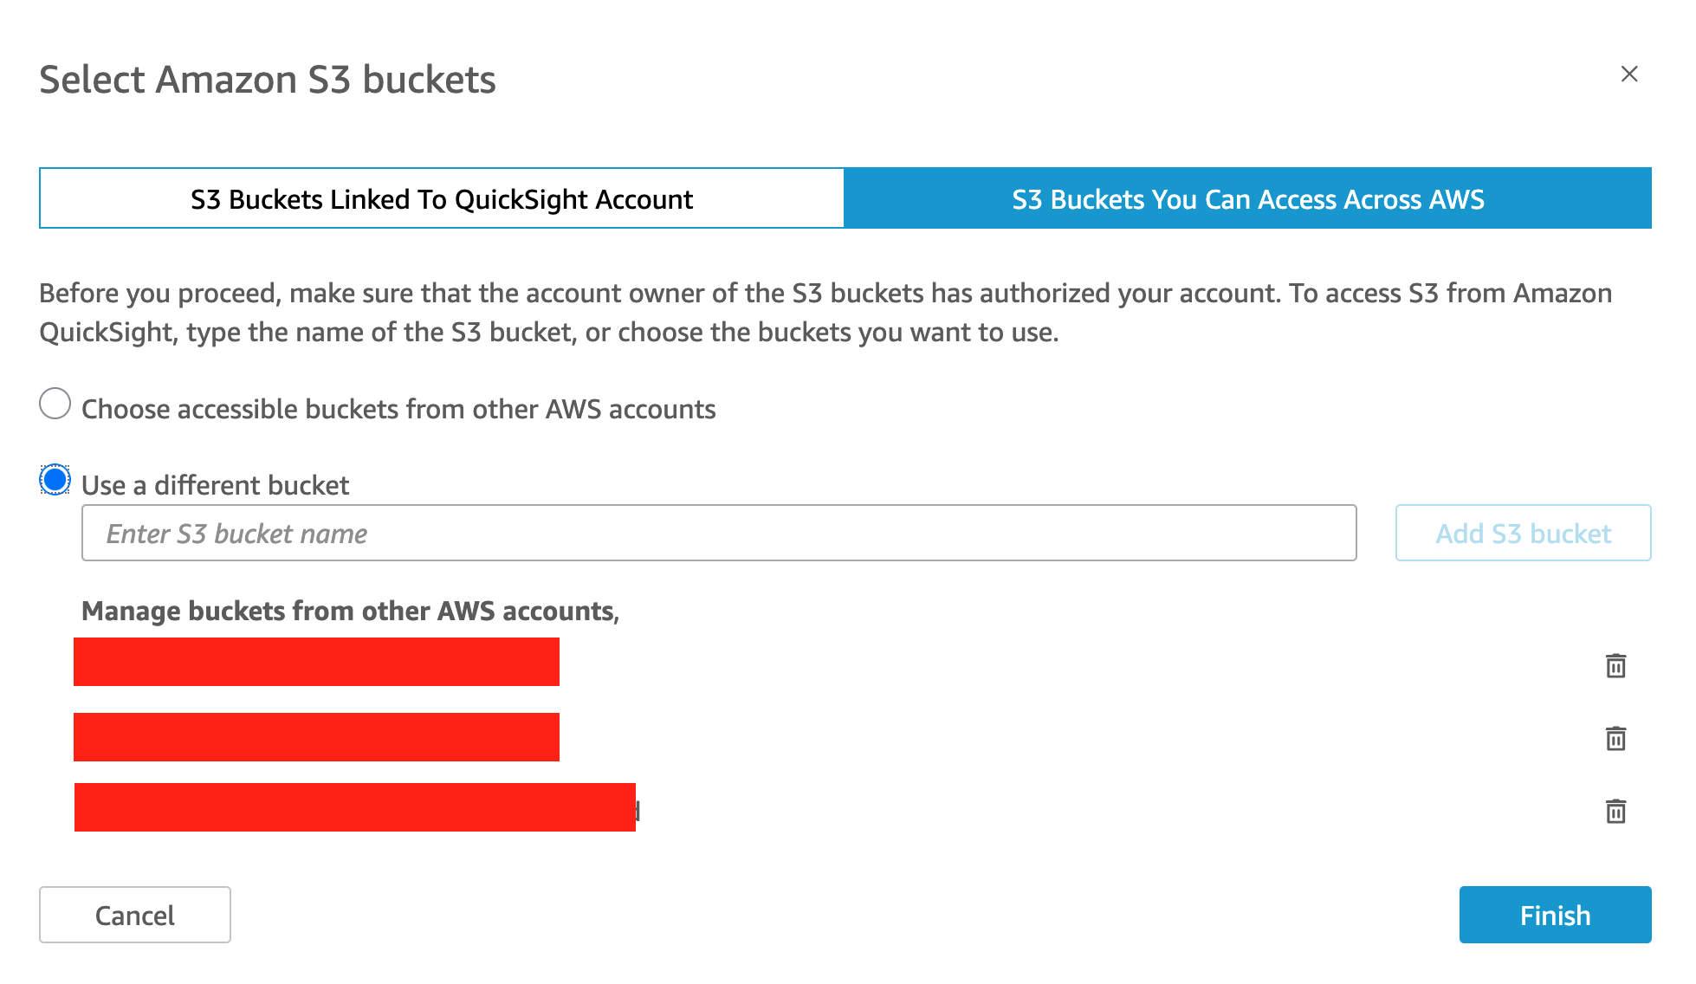
Task: Click the second redacted bucket name entry
Action: click(316, 737)
